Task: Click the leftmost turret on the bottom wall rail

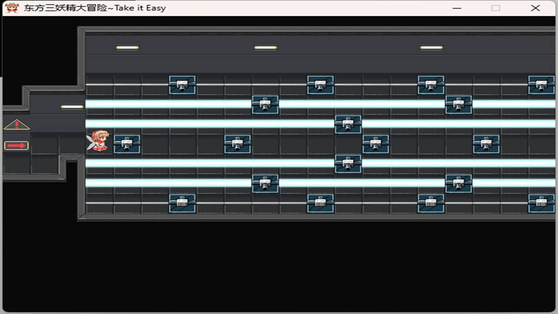Action: 182,203
